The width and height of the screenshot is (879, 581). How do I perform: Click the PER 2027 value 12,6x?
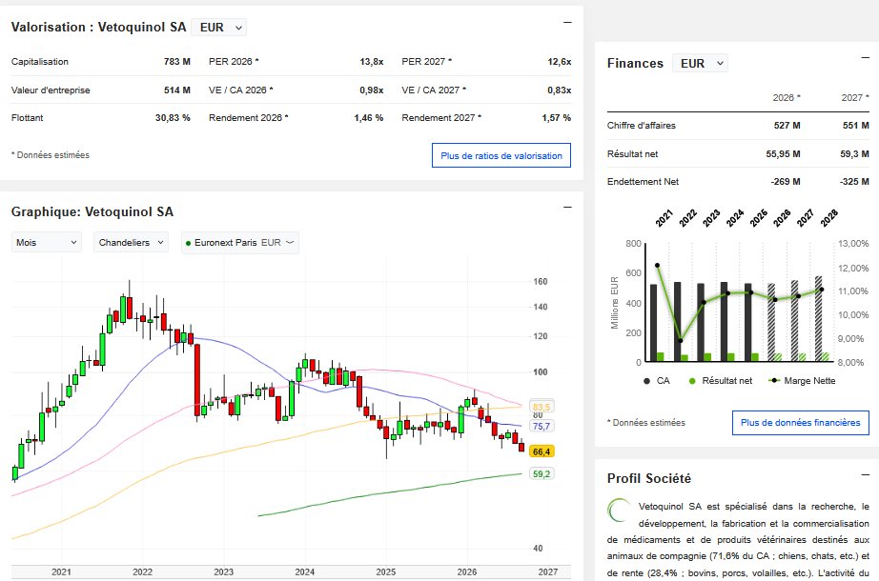[x=560, y=62]
